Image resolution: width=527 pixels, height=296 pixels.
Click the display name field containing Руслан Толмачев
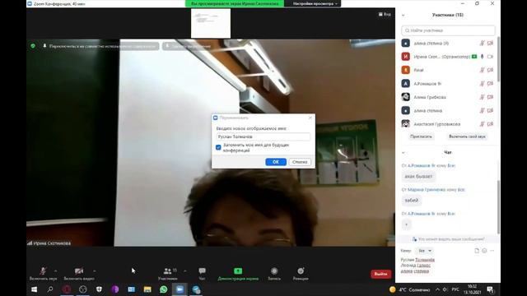tap(263, 136)
